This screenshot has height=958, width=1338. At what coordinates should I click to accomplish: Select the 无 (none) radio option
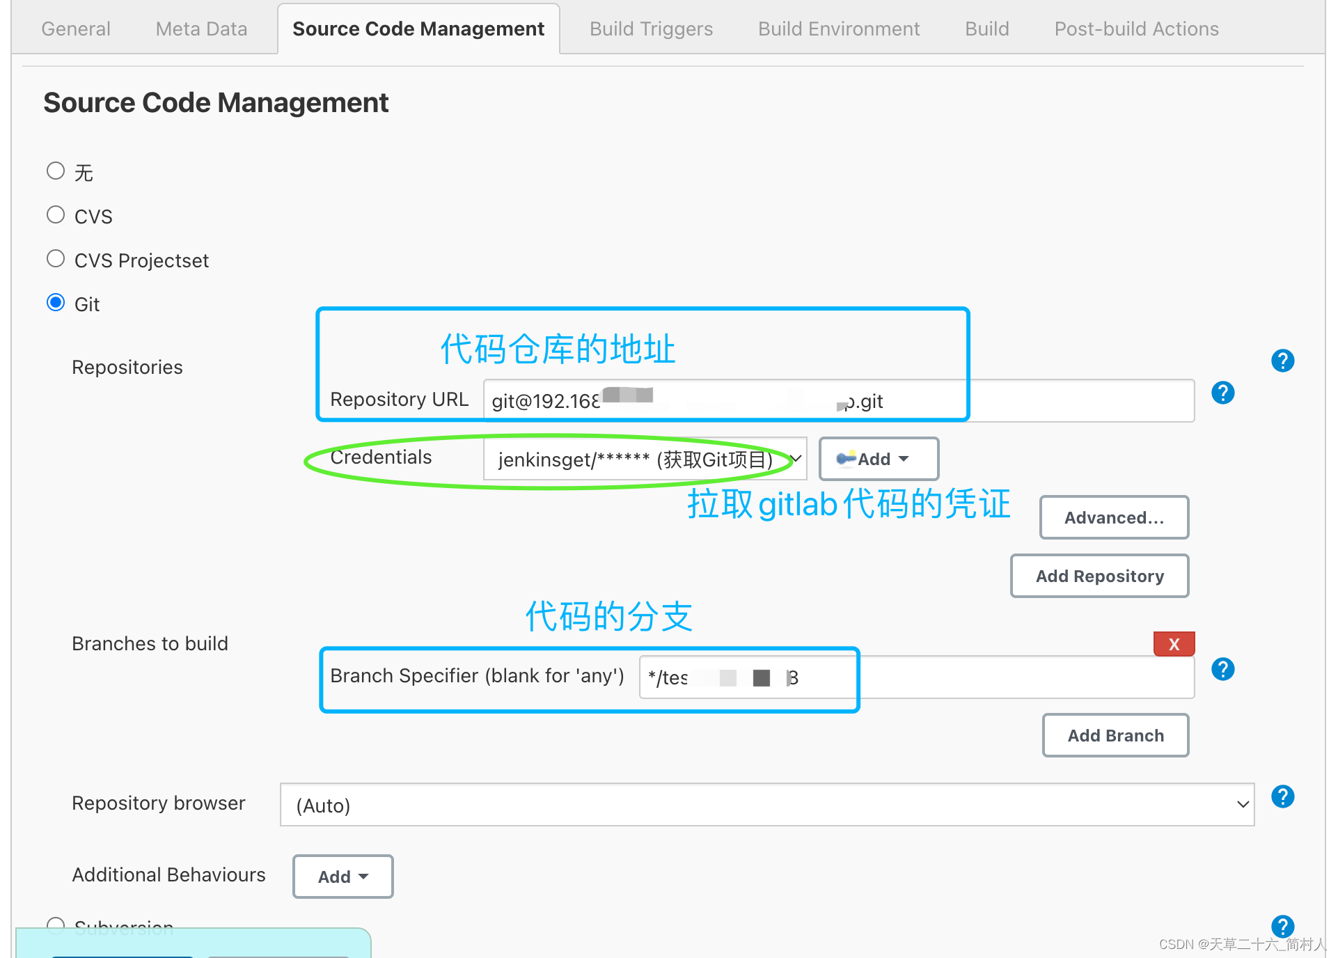click(x=56, y=171)
